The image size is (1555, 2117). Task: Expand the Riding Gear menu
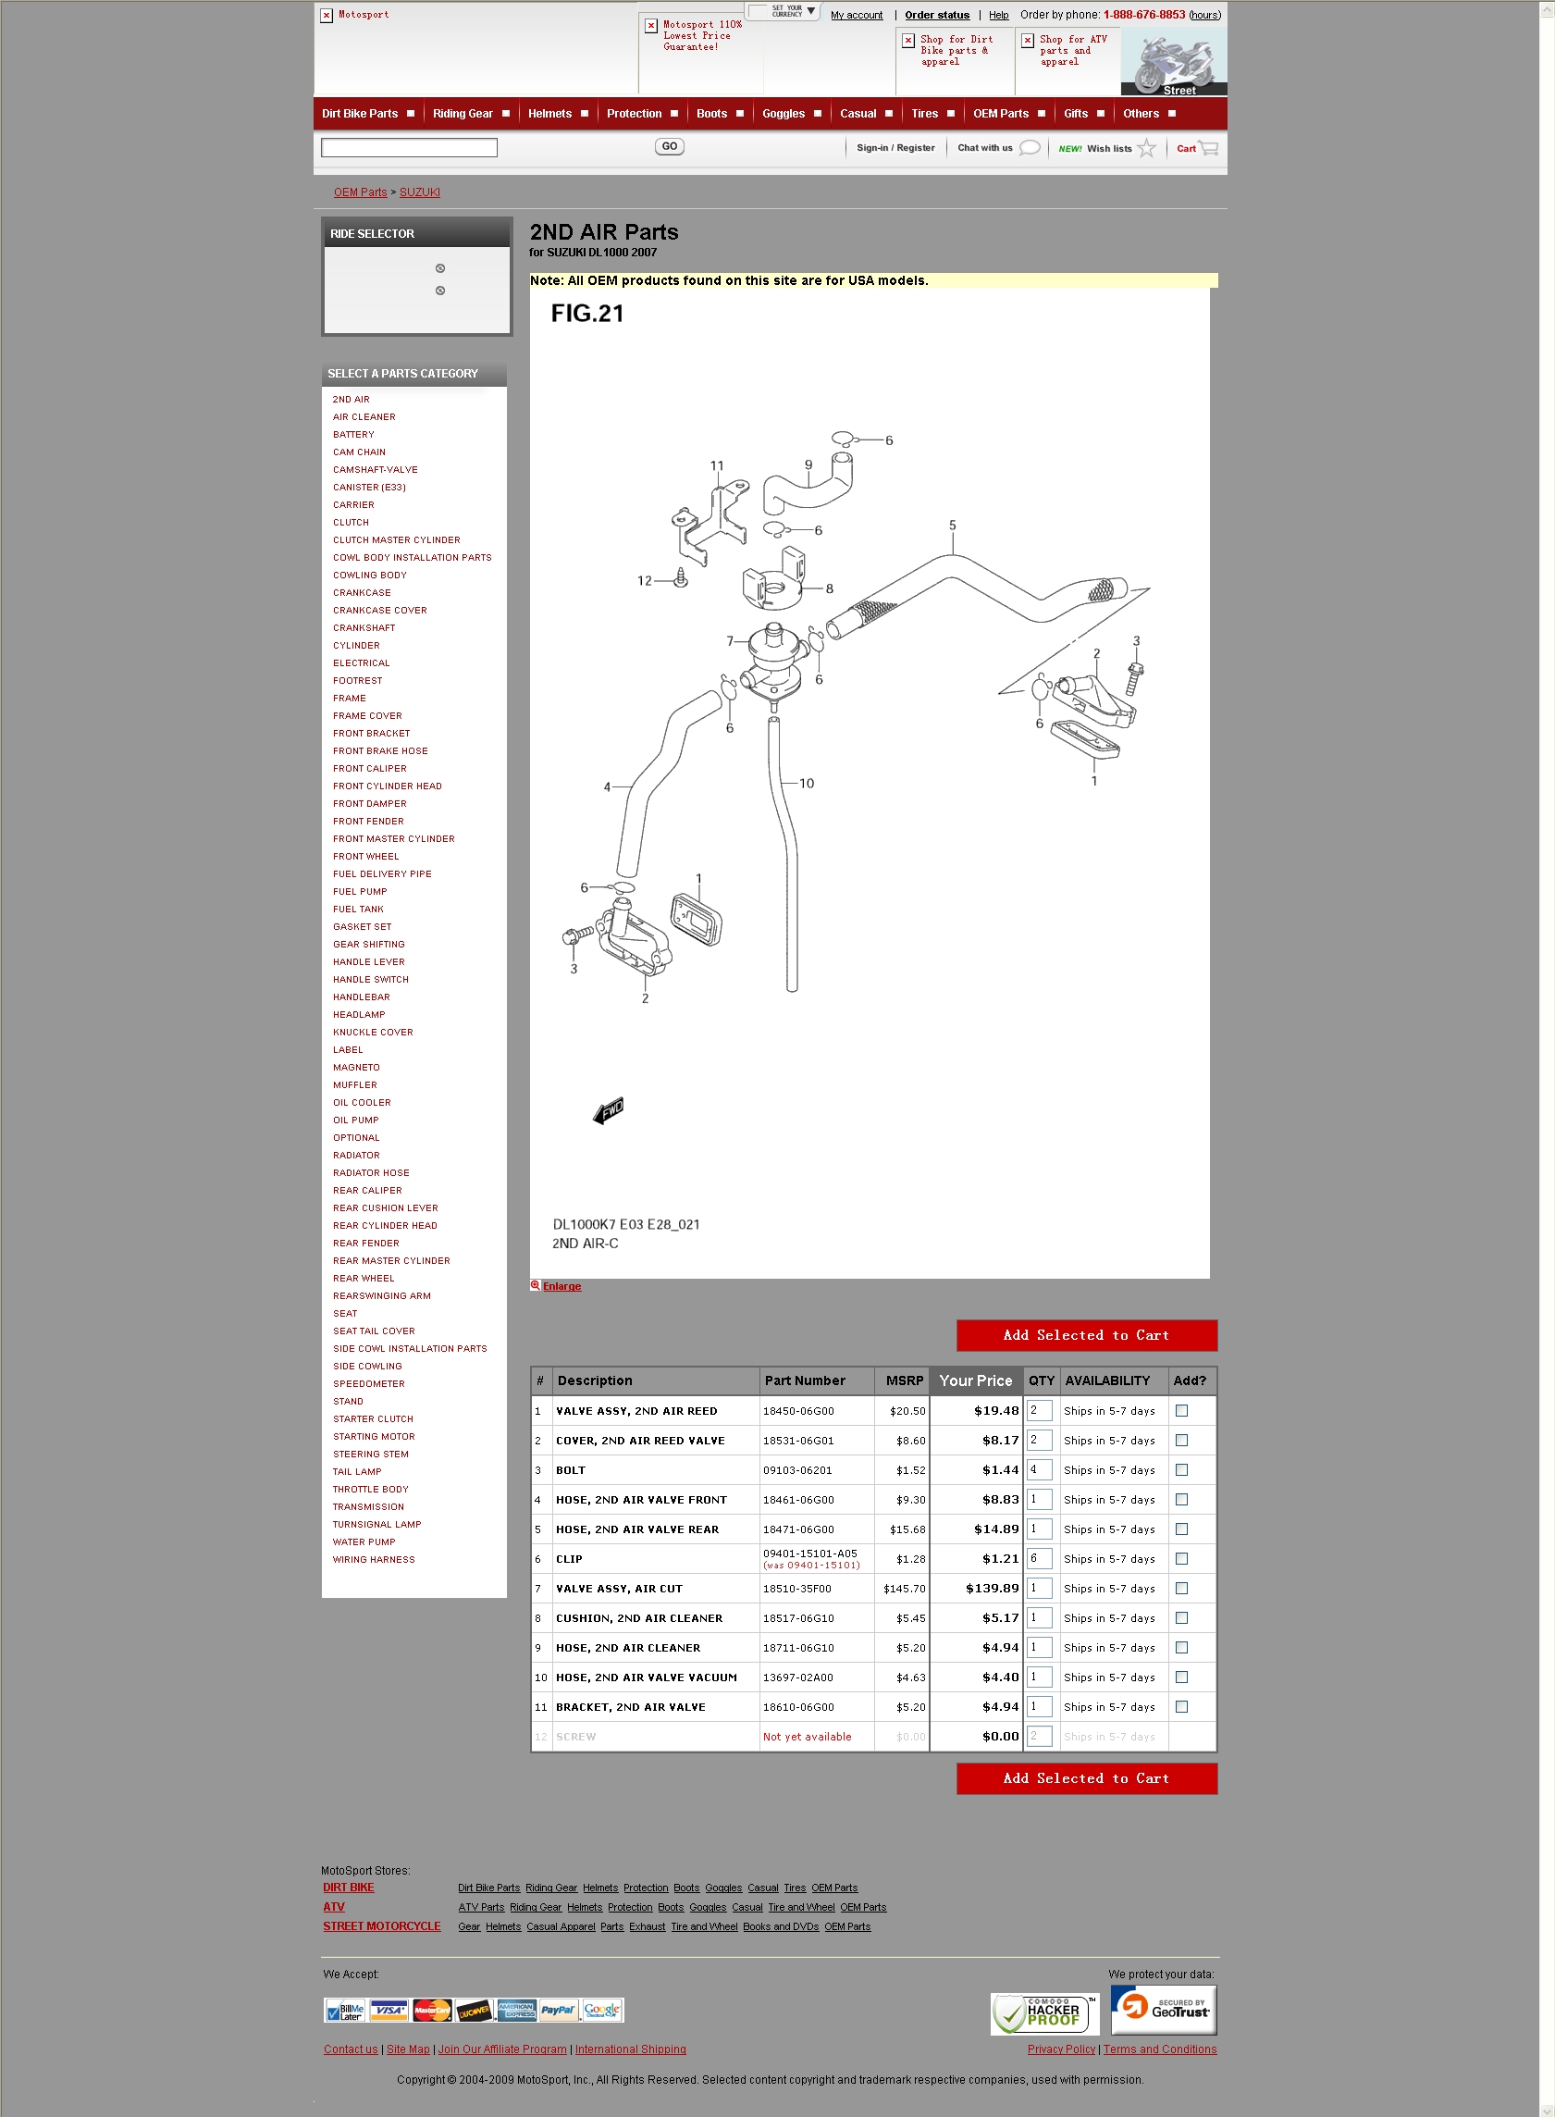point(471,114)
